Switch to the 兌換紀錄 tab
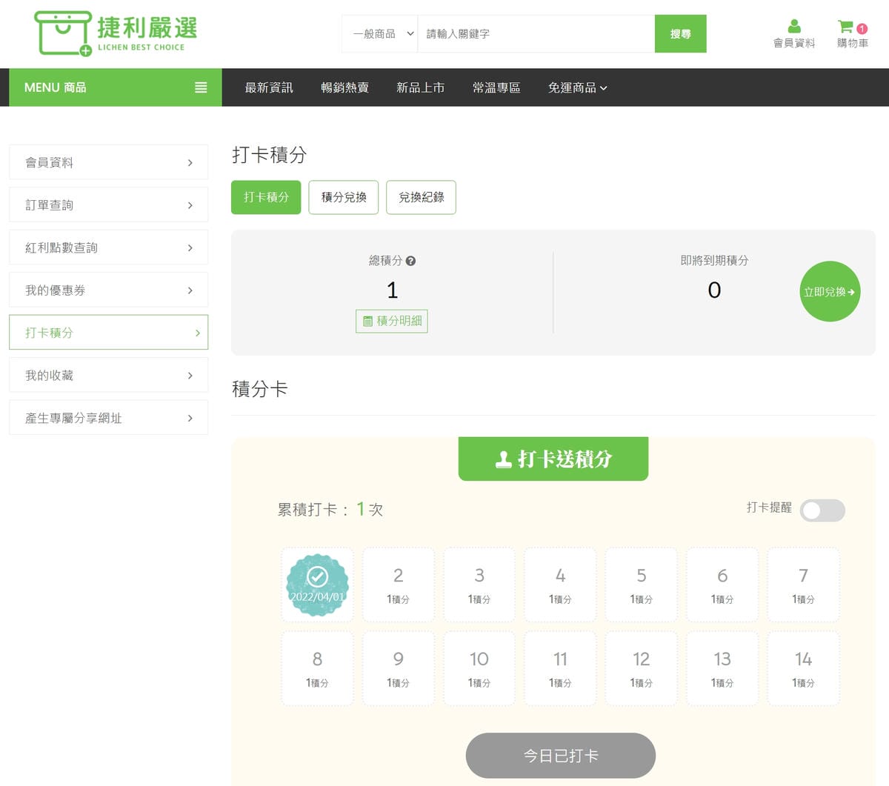The width and height of the screenshot is (889, 786). tap(421, 197)
